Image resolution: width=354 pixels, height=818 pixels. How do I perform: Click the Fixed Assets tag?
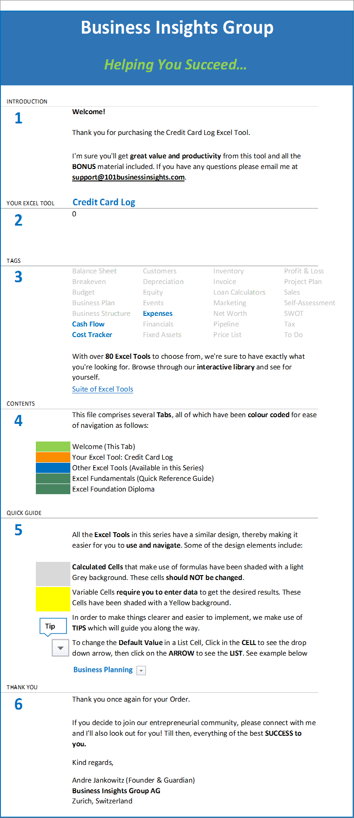click(162, 334)
